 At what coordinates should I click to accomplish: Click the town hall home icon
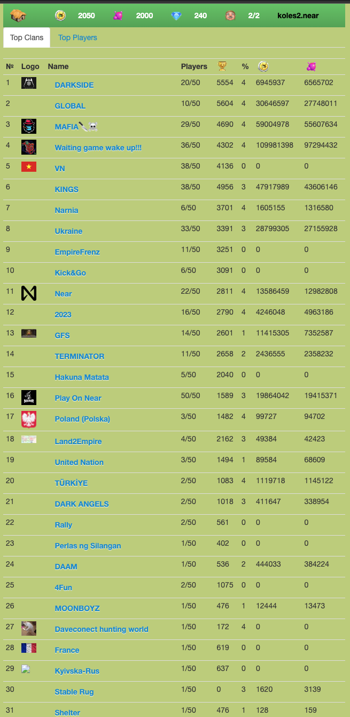tap(18, 16)
